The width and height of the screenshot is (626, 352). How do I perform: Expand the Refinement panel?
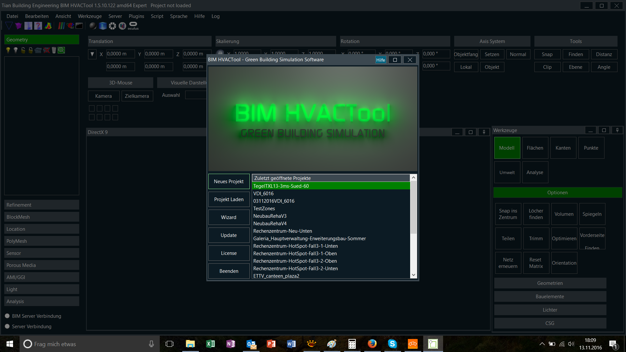tap(42, 205)
